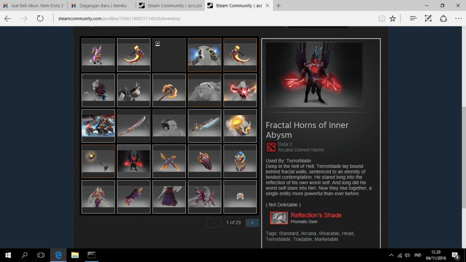Switch to Steam Community :: aco.zoi tab
Image resolution: width=466 pixels, height=262 pixels.
click(170, 5)
